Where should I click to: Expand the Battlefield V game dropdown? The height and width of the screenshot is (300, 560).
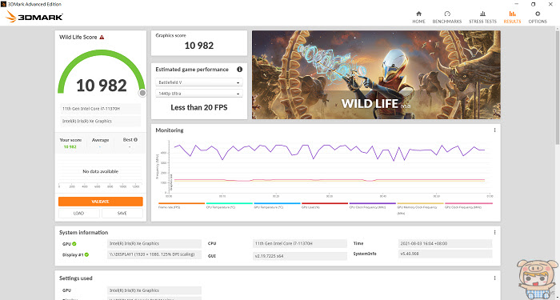[x=199, y=82]
